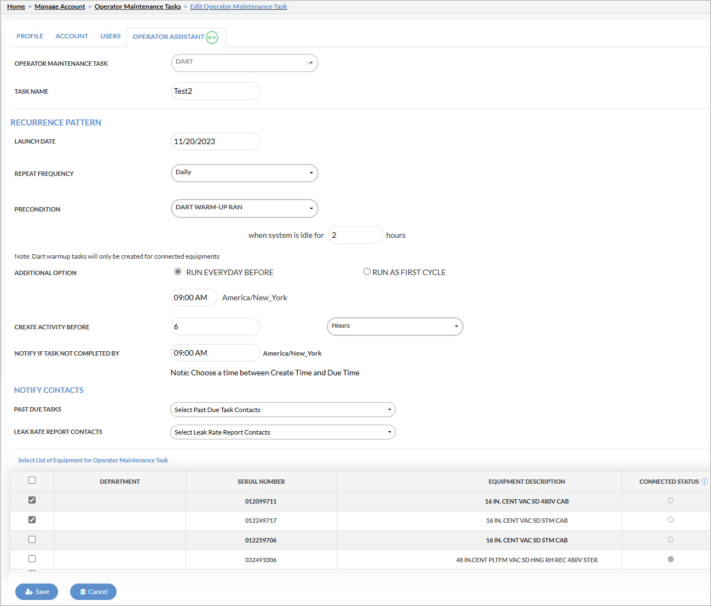Click description 16 IN. CENT VAC SD 480V CAB
This screenshot has height=606, width=711.
point(527,501)
